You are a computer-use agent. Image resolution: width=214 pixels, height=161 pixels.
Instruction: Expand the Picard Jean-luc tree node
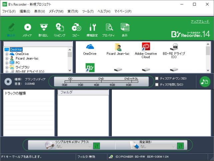7,58
